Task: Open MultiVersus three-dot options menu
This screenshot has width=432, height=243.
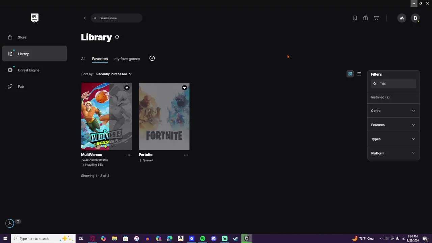Action: 128,155
